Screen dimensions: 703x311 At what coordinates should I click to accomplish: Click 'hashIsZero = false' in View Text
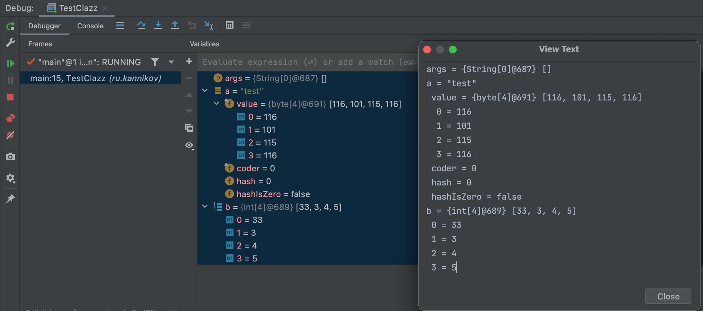pos(476,197)
